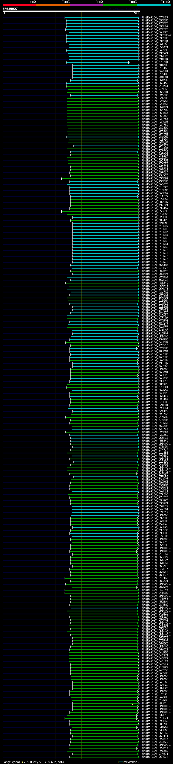Select label UniRef100_A9THQ4
The image size is (173, 764).
[155, 59]
